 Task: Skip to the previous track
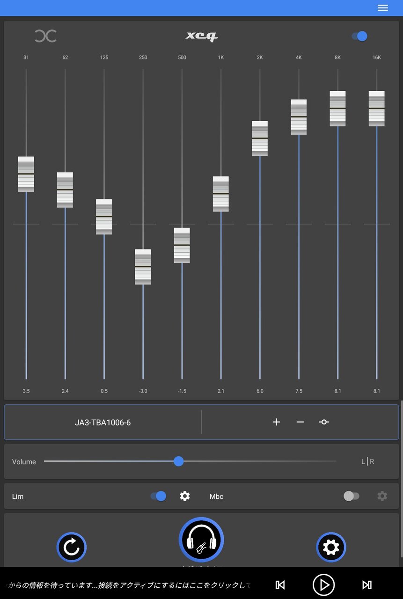tap(280, 585)
